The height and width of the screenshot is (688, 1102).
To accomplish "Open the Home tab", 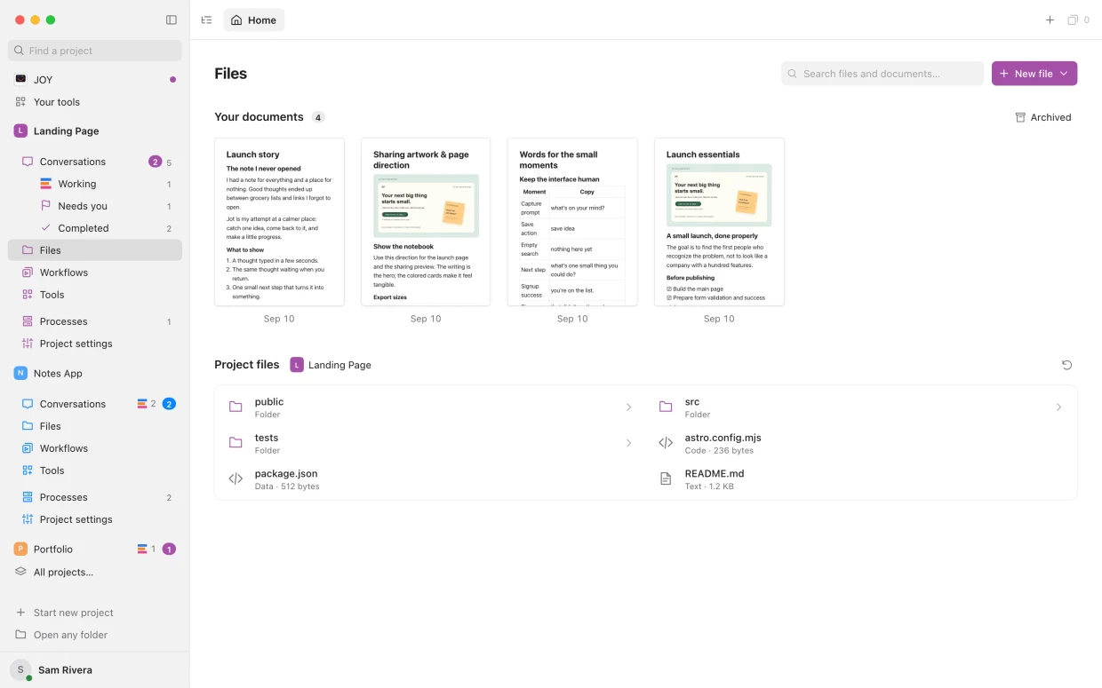I will point(254,20).
